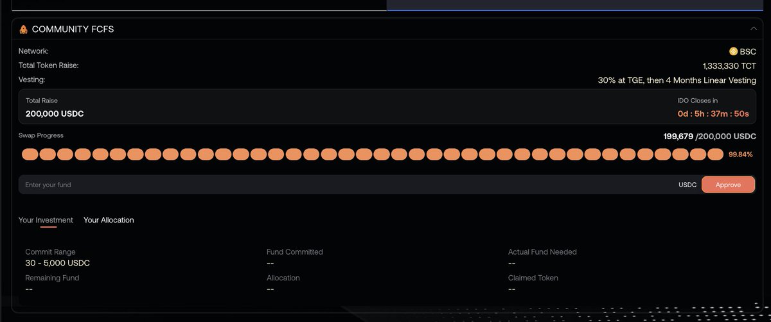Viewport: 771px width, 322px height.
Task: Click the Fund Committed label
Action: click(295, 252)
